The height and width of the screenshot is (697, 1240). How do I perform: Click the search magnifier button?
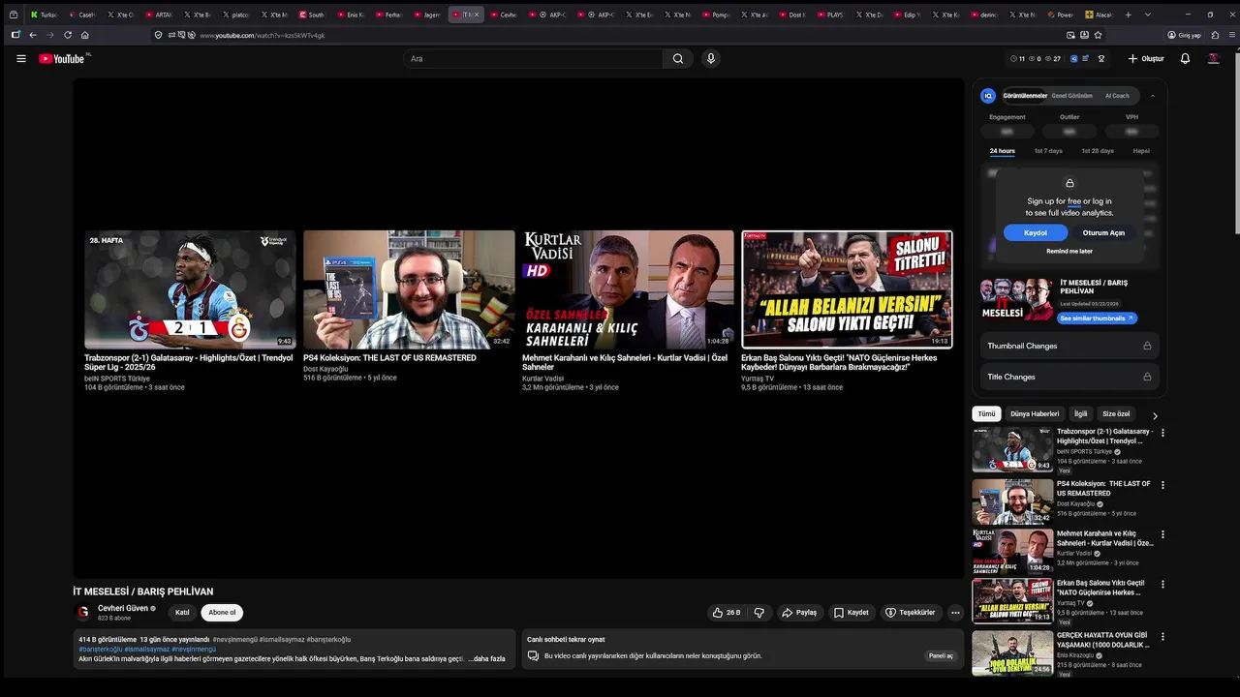(678, 59)
